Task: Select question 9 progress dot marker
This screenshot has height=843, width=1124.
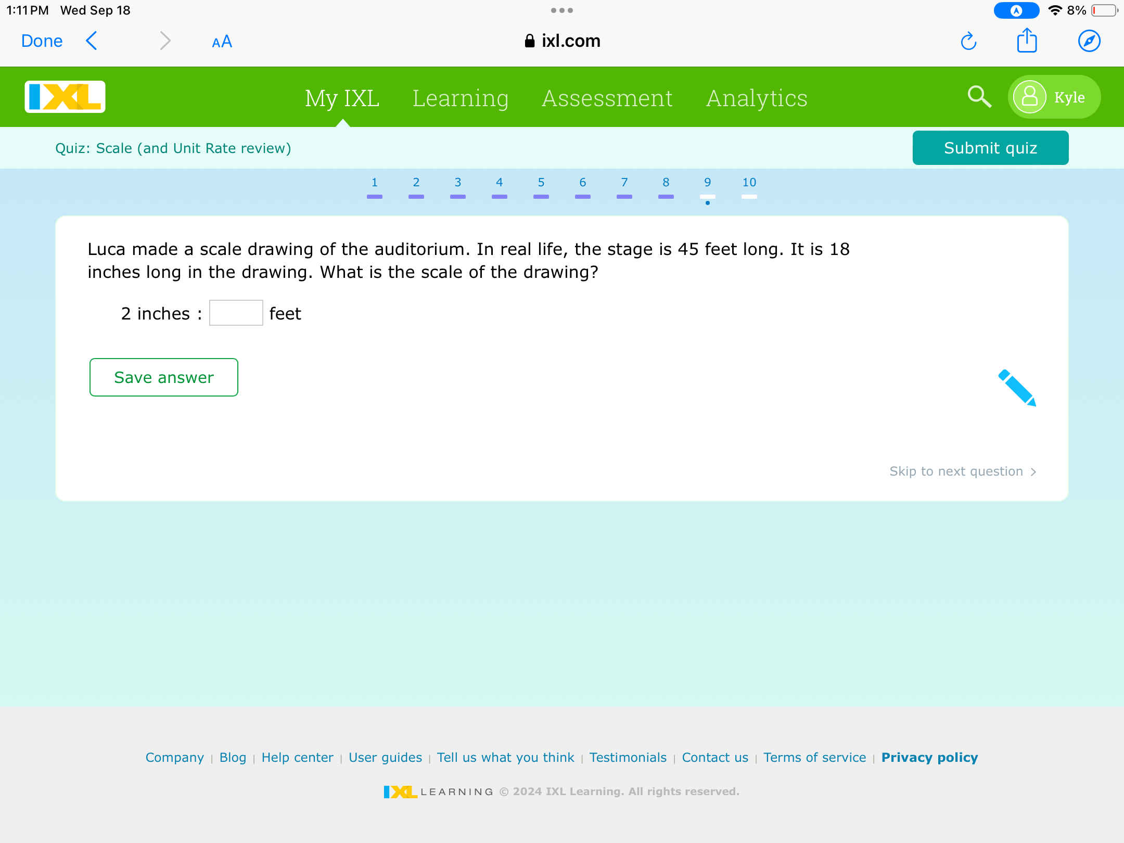Action: click(x=707, y=203)
